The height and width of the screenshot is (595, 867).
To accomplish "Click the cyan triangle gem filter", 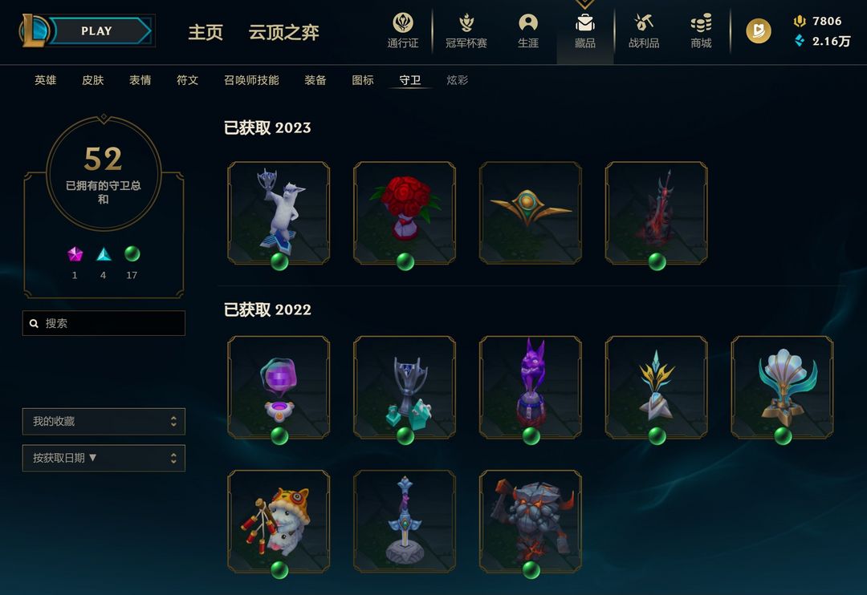I will (104, 254).
